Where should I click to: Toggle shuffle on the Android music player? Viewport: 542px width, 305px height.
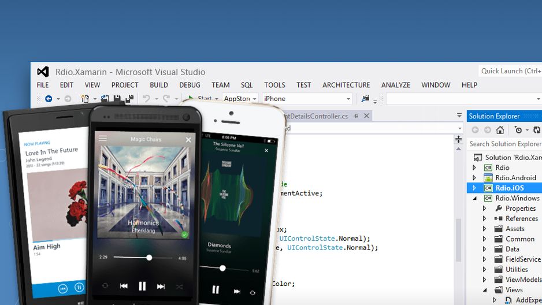point(179,287)
